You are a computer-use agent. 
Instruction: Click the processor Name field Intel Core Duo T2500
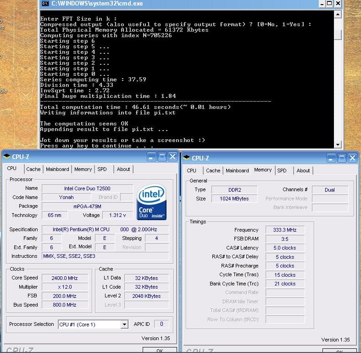coord(87,188)
